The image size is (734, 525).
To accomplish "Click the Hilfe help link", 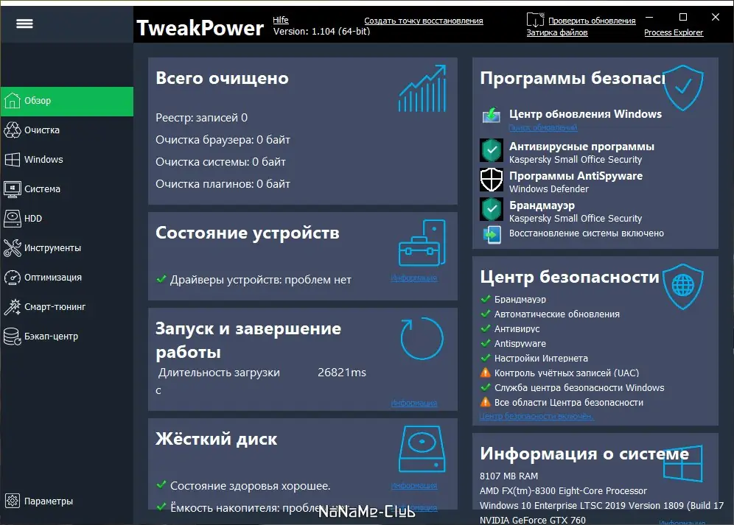I will pos(281,18).
